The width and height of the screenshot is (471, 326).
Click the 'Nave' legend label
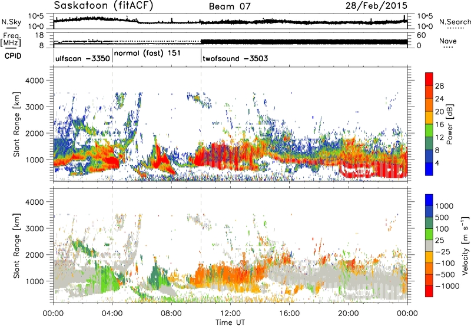point(447,41)
